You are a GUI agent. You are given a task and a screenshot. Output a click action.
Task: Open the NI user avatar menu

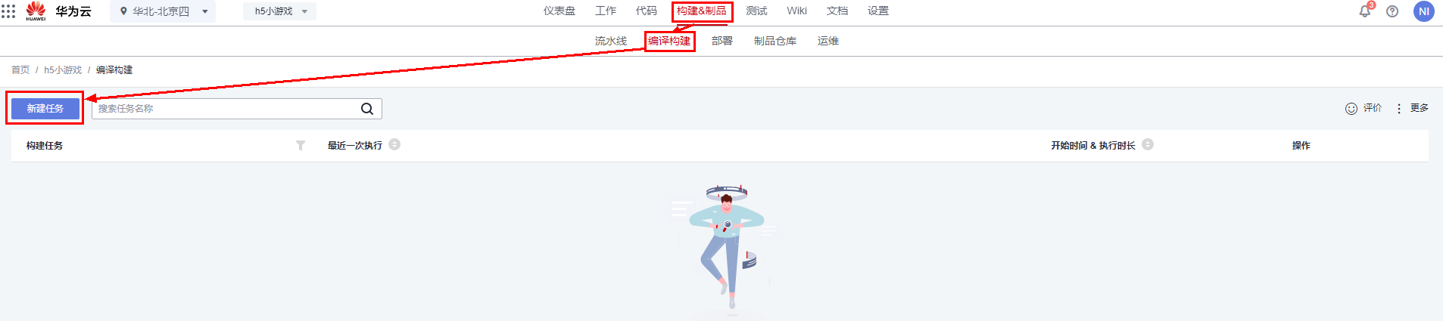point(1424,11)
